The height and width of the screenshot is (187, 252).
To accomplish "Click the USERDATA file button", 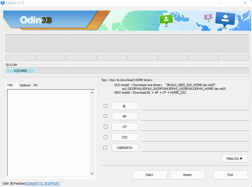I will [x=125, y=147].
